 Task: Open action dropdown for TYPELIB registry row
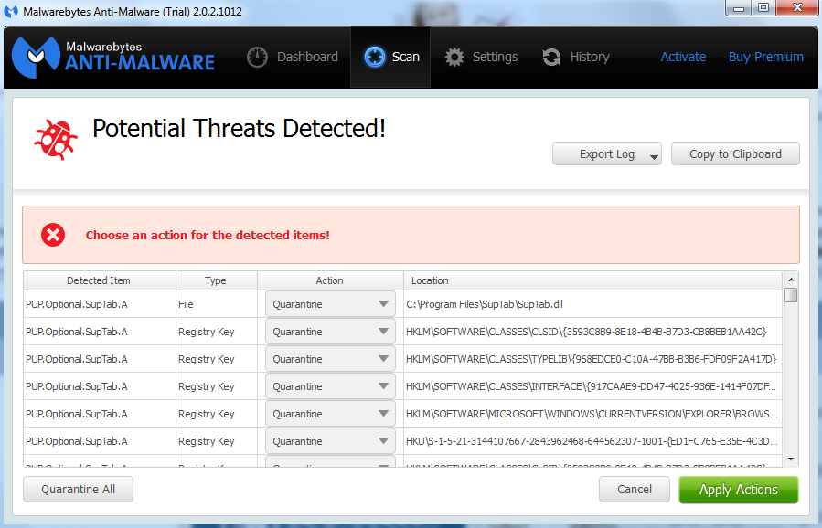coord(330,359)
